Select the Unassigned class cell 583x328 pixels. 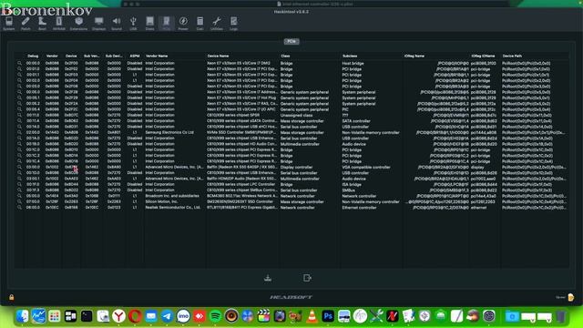[x=296, y=116]
